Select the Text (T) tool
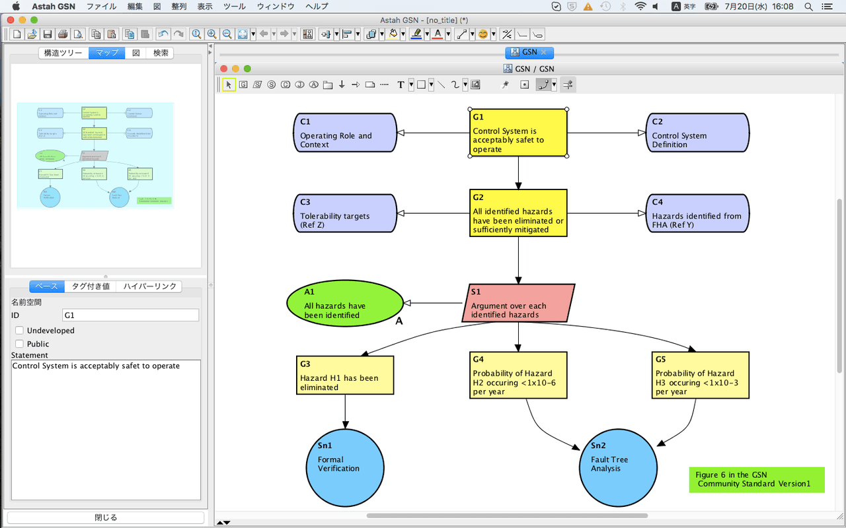Viewport: 846px width, 528px height. 401,84
